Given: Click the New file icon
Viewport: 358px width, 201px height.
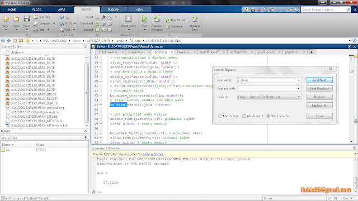Looking at the screenshot, I should (x=6, y=19).
